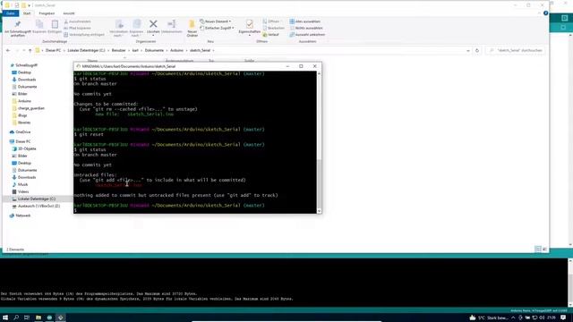Click Einfügen clipboard icon in the ribbon
The image size is (573, 322).
click(55, 25)
